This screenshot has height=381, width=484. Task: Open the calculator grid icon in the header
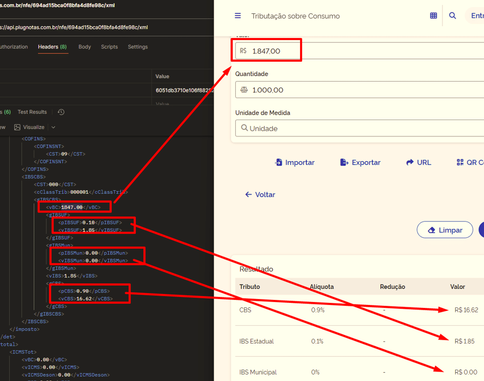(434, 15)
